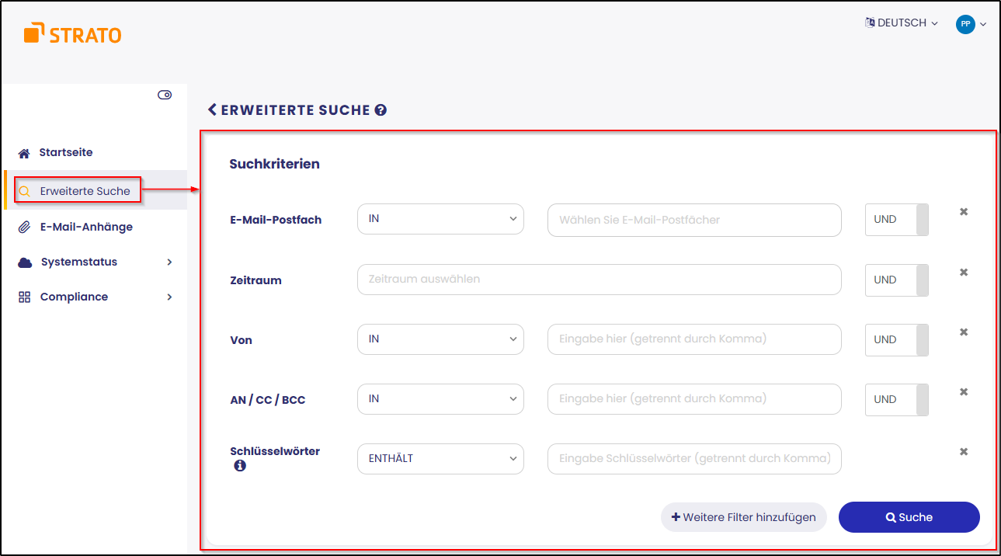Click the Suche button
The height and width of the screenshot is (556, 1001).
pos(909,517)
